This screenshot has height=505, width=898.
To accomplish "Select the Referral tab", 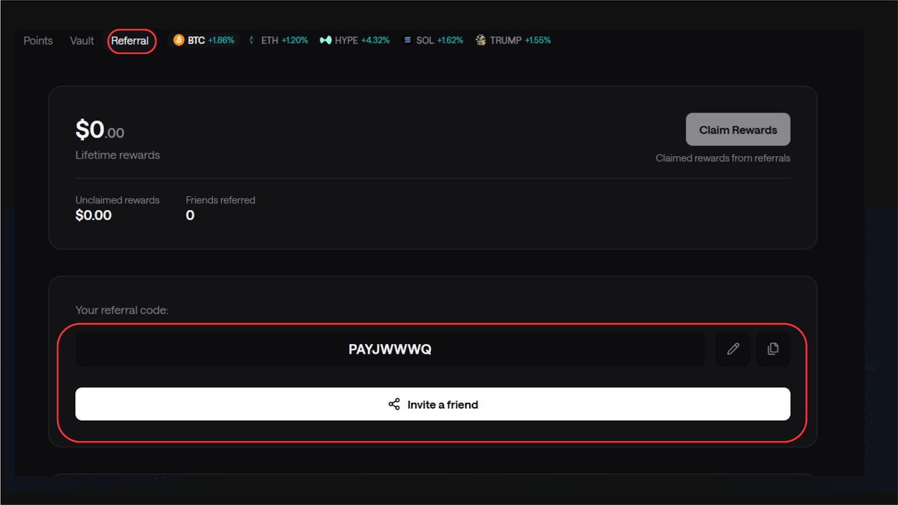I will (130, 41).
